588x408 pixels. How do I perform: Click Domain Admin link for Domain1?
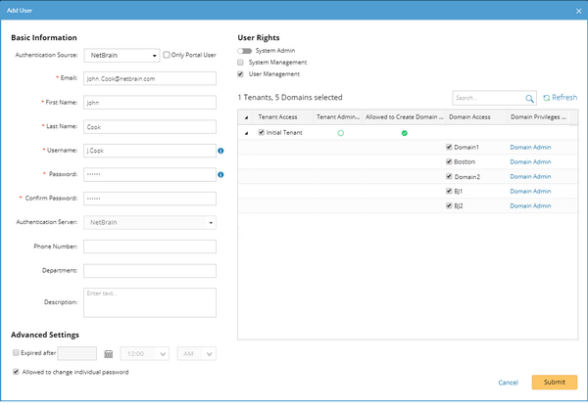529,147
